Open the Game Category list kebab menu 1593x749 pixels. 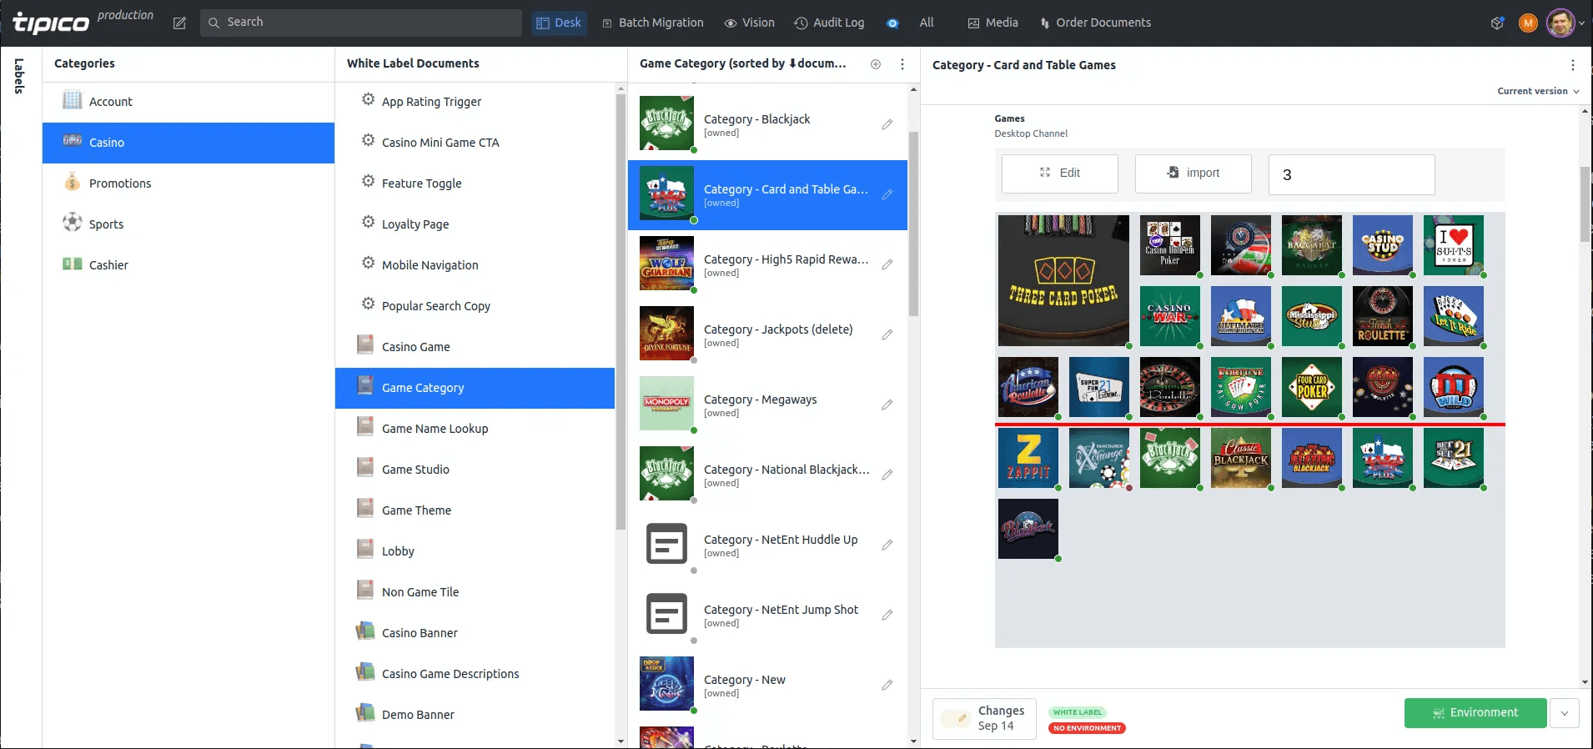click(902, 64)
